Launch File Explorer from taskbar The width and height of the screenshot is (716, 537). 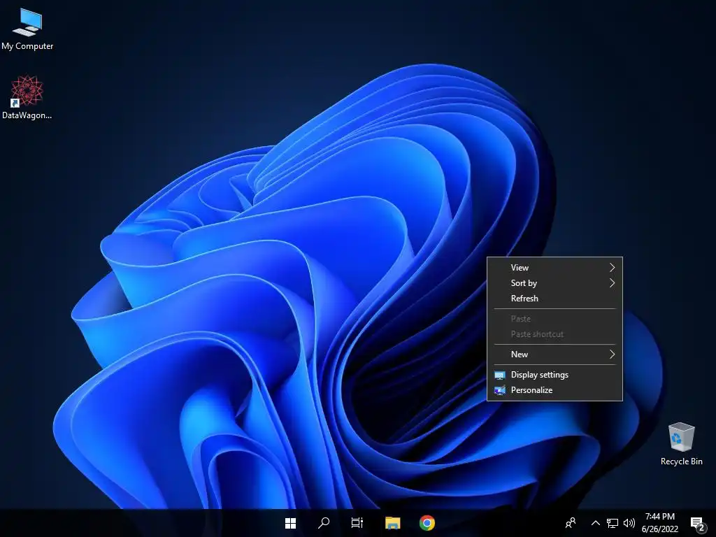[x=393, y=523]
